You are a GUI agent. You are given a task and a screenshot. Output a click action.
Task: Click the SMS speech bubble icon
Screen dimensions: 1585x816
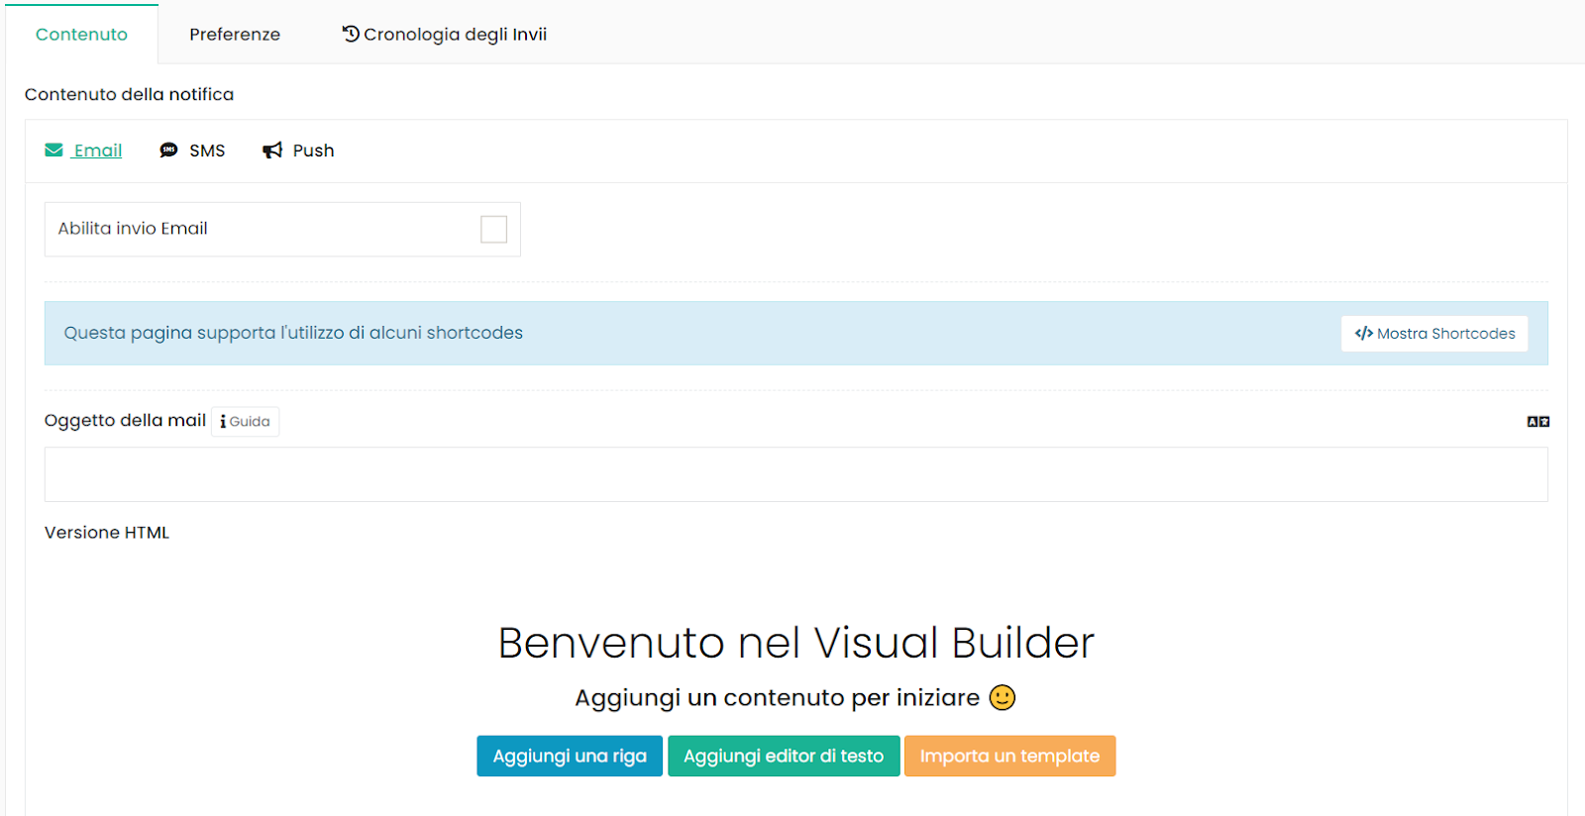[168, 151]
